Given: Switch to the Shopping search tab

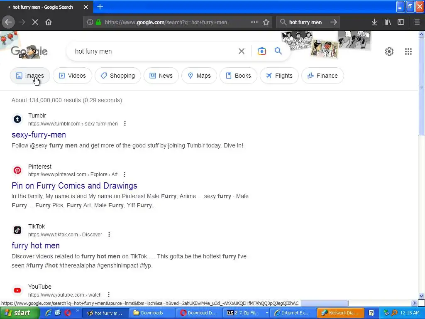Looking at the screenshot, I should pos(118,76).
